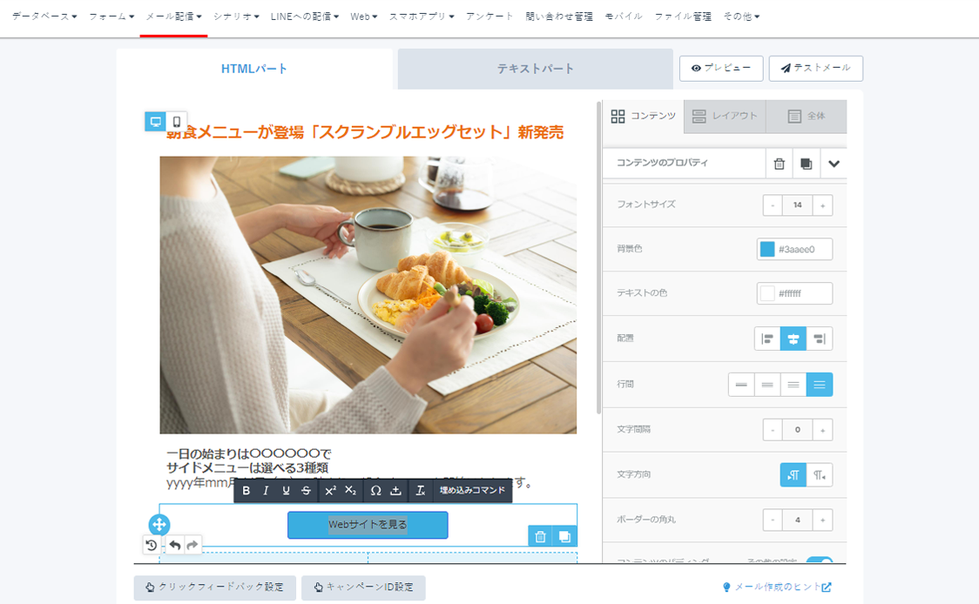The width and height of the screenshot is (979, 604).
Task: Select the breakfast photo in the email
Action: pos(368,295)
